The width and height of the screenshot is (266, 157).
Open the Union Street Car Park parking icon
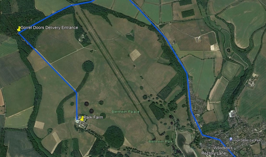coord(231,140)
